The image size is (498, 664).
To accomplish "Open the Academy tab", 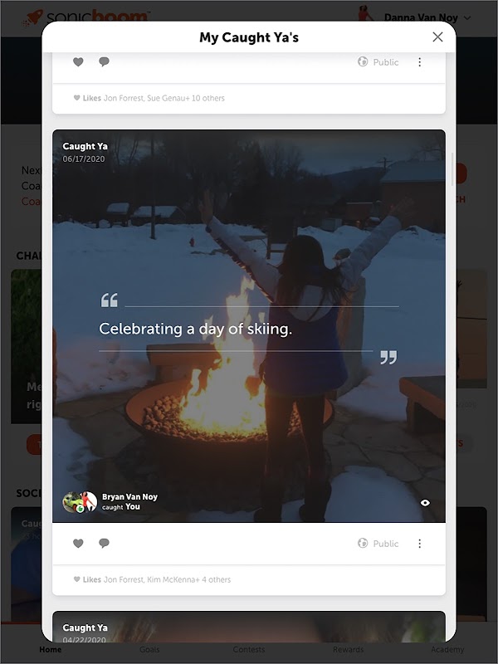I will pos(447,649).
